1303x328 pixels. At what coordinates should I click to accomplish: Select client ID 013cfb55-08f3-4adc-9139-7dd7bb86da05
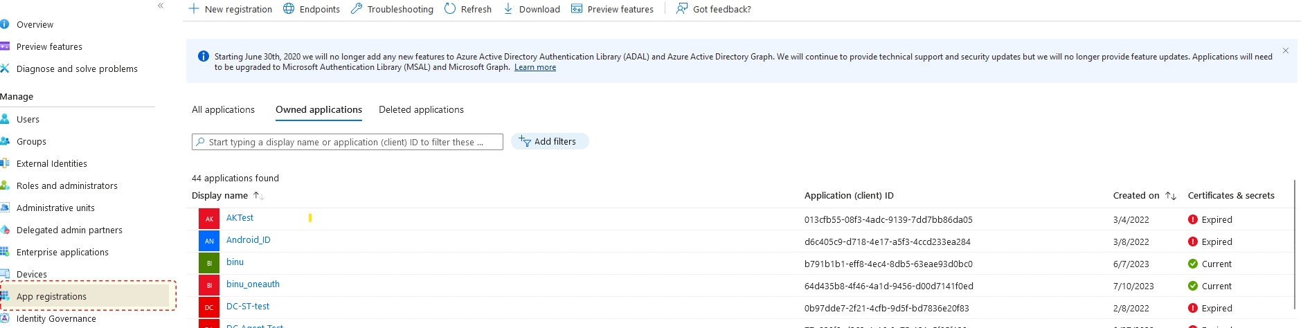tap(888, 220)
